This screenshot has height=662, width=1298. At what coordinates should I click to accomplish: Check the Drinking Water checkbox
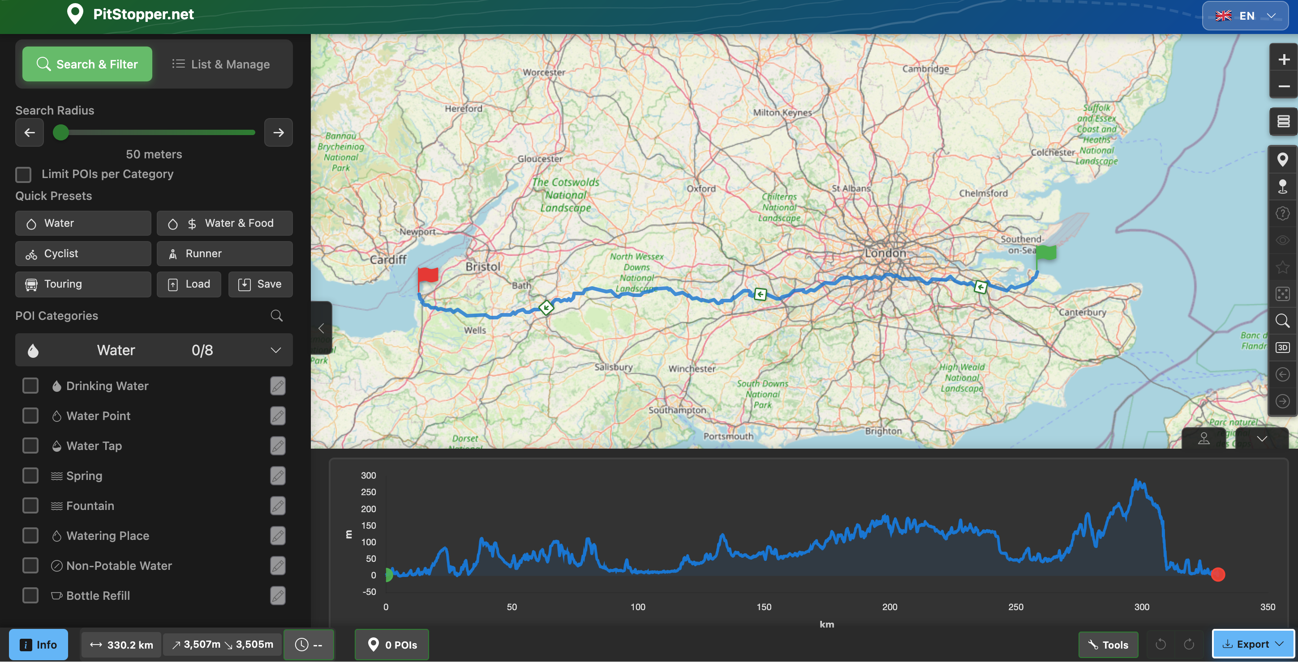pyautogui.click(x=30, y=386)
